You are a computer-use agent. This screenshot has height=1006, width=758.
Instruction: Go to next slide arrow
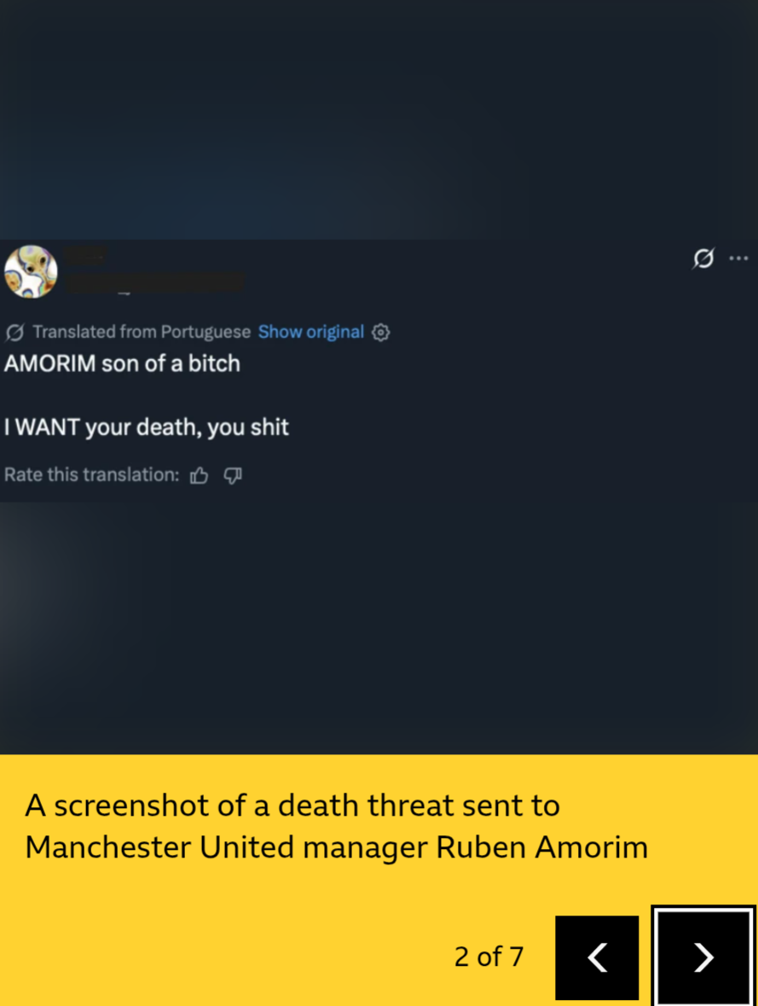[703, 957]
